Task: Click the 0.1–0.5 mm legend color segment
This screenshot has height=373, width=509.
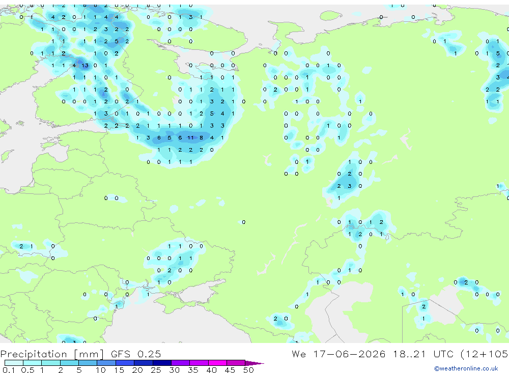Action: [14, 363]
